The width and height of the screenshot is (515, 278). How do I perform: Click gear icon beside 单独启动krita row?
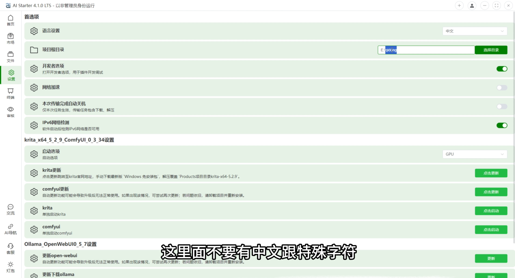(34, 211)
